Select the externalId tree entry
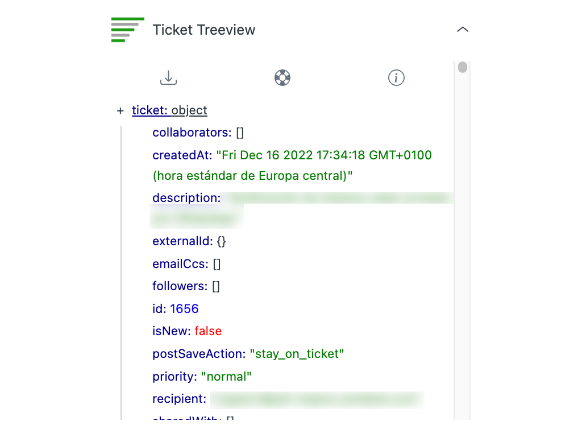The image size is (582, 437). pos(182,241)
